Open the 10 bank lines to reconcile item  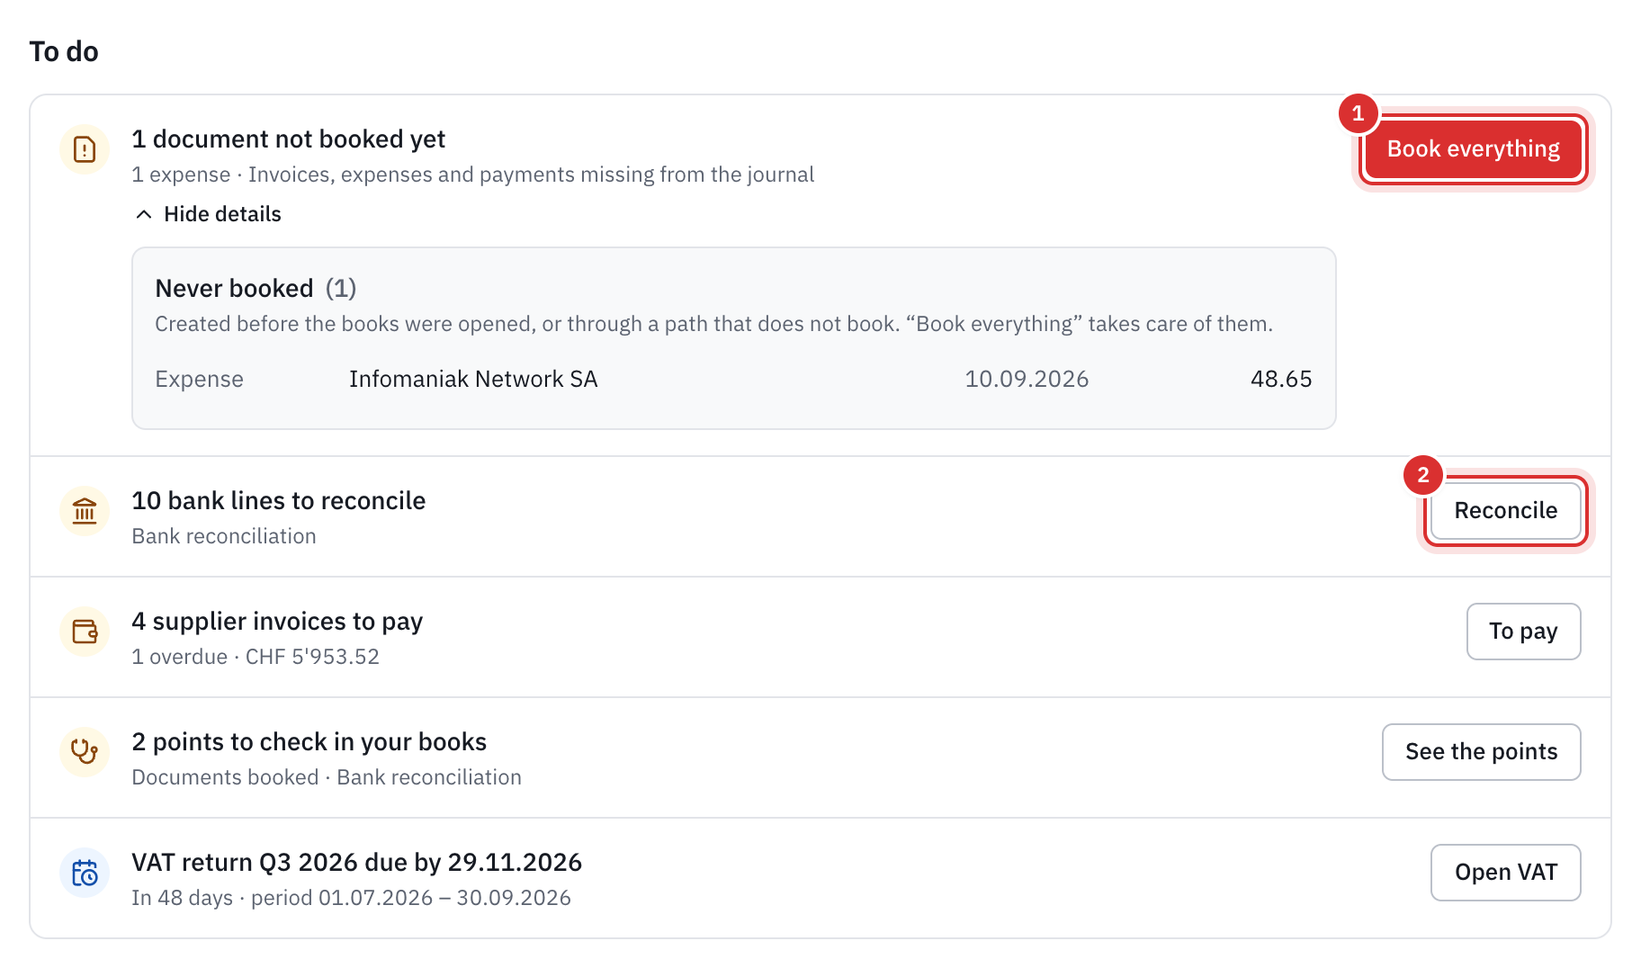(279, 500)
